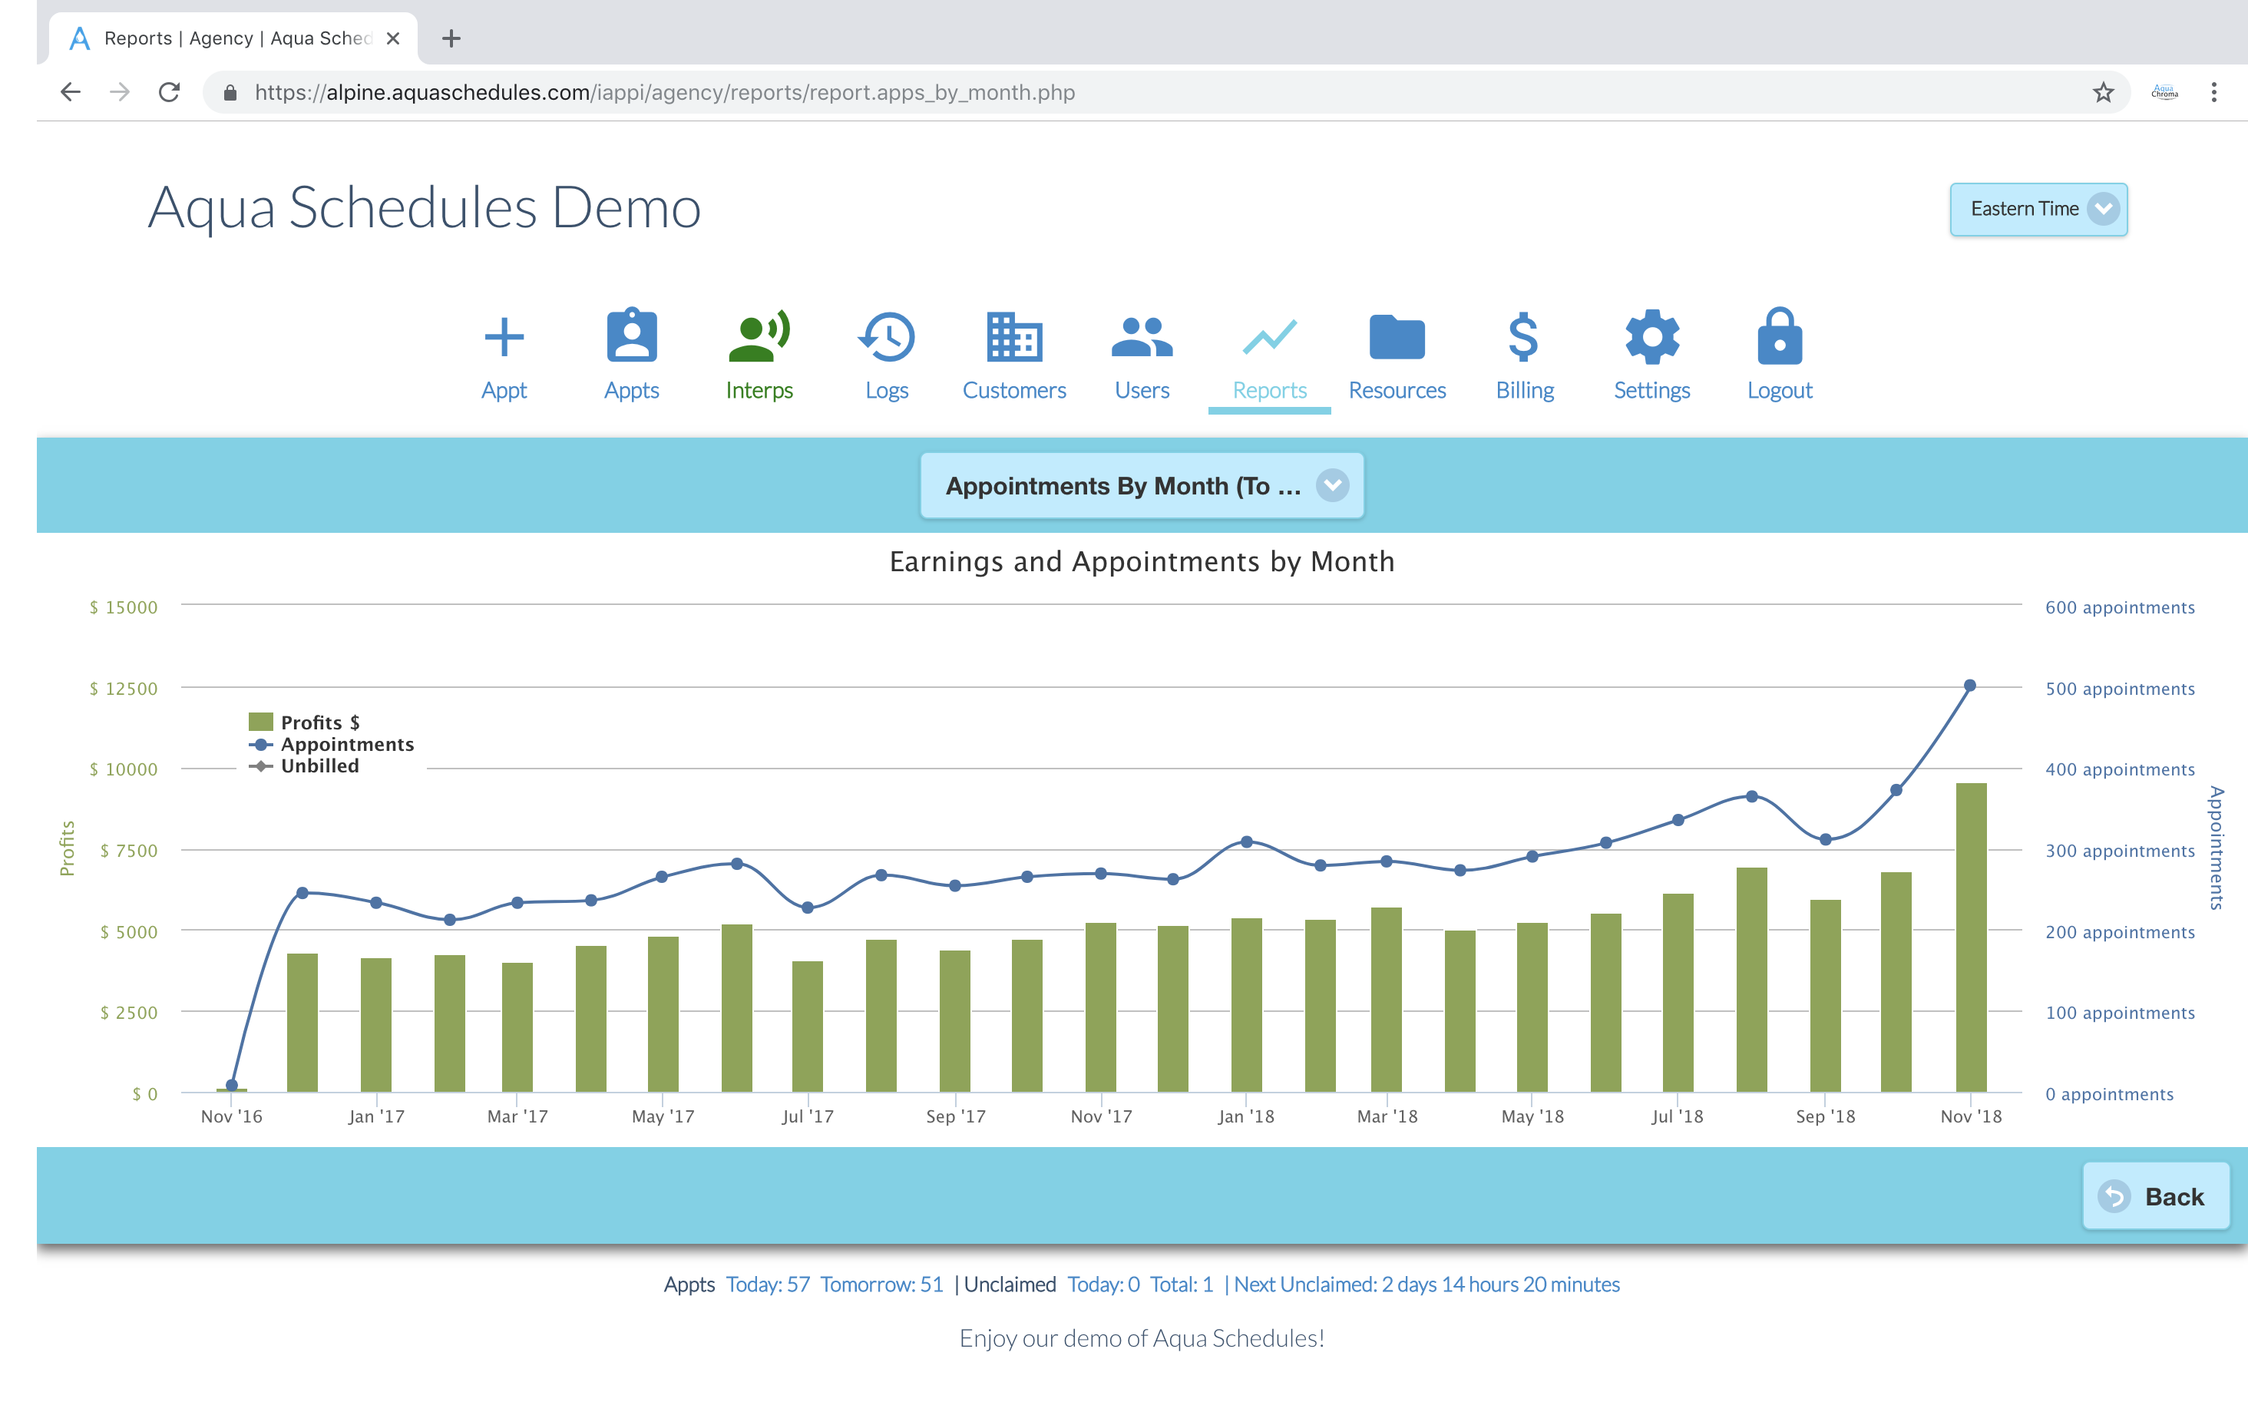Open the Interps speaking-person icon
The image size is (2248, 1425).
pos(759,336)
